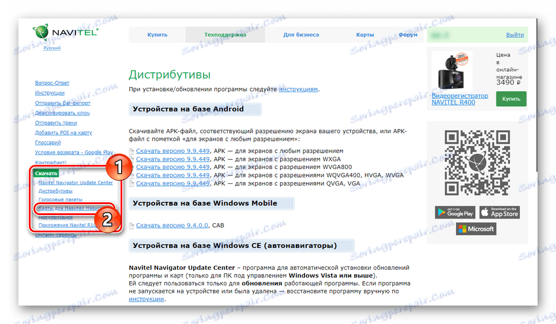Click the Дистрибутивы page title
Screen dimensions: 556x324
(170, 74)
